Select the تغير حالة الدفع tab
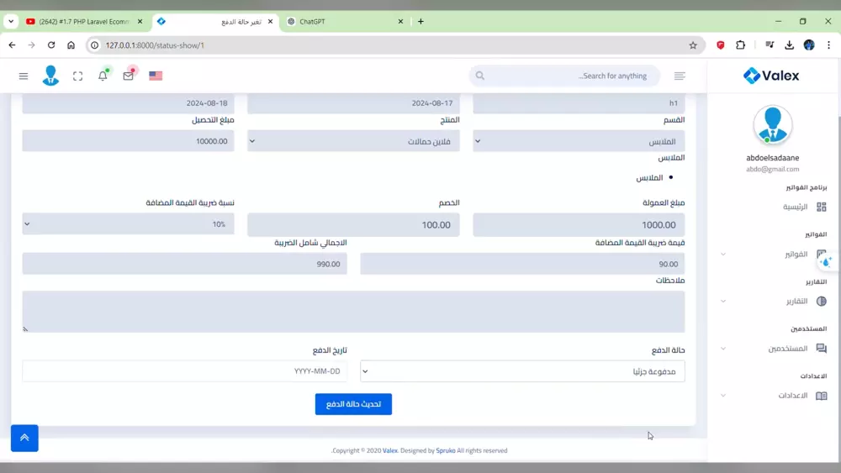 pyautogui.click(x=214, y=22)
